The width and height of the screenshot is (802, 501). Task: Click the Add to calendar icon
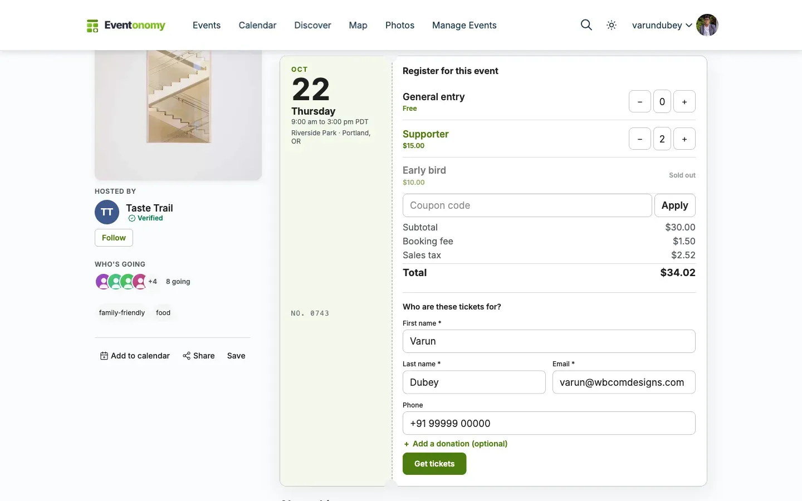click(104, 356)
